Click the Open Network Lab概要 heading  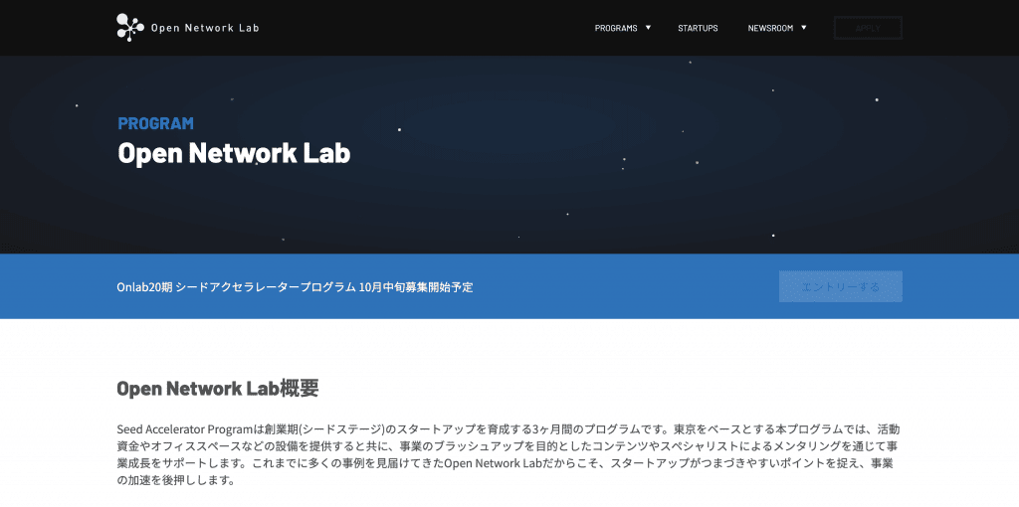tap(218, 388)
